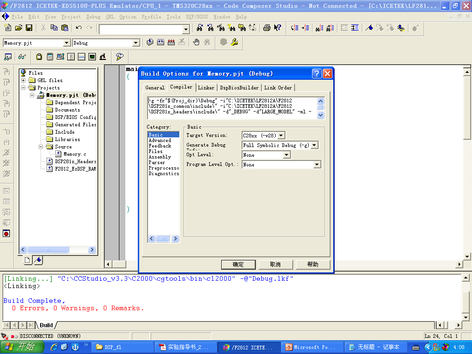Click the indent lines toolbar icon
Screen dimensions: 472x354
(x=355, y=28)
